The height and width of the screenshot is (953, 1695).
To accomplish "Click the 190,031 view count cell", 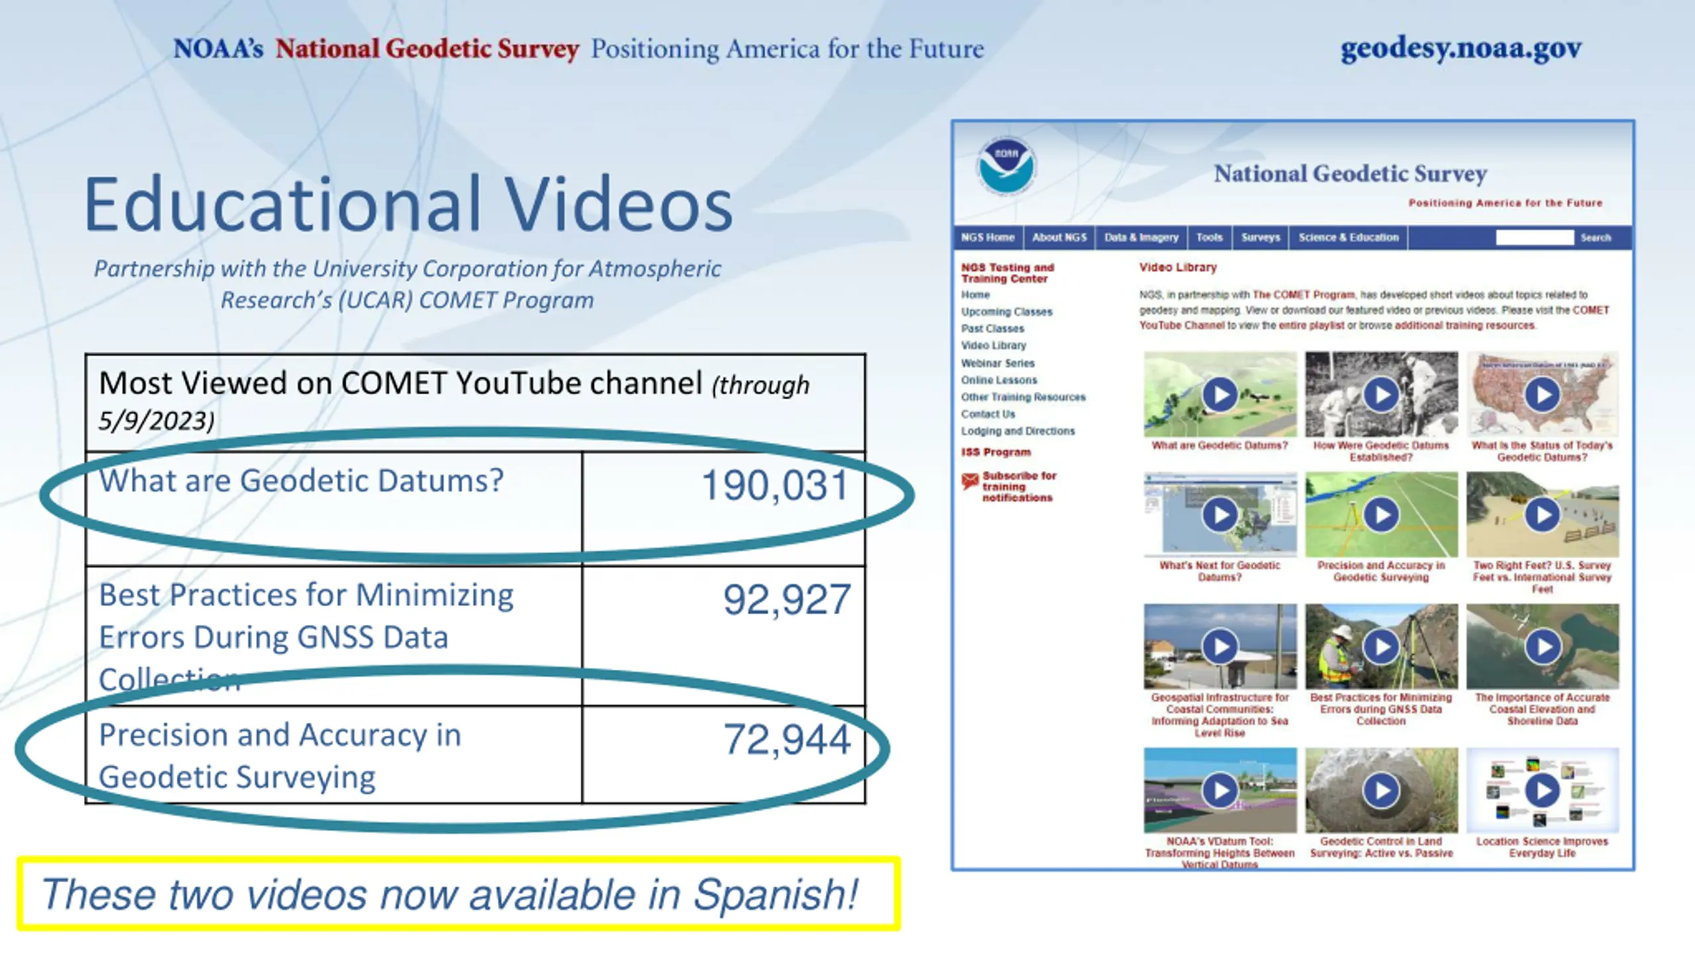I will (x=724, y=508).
